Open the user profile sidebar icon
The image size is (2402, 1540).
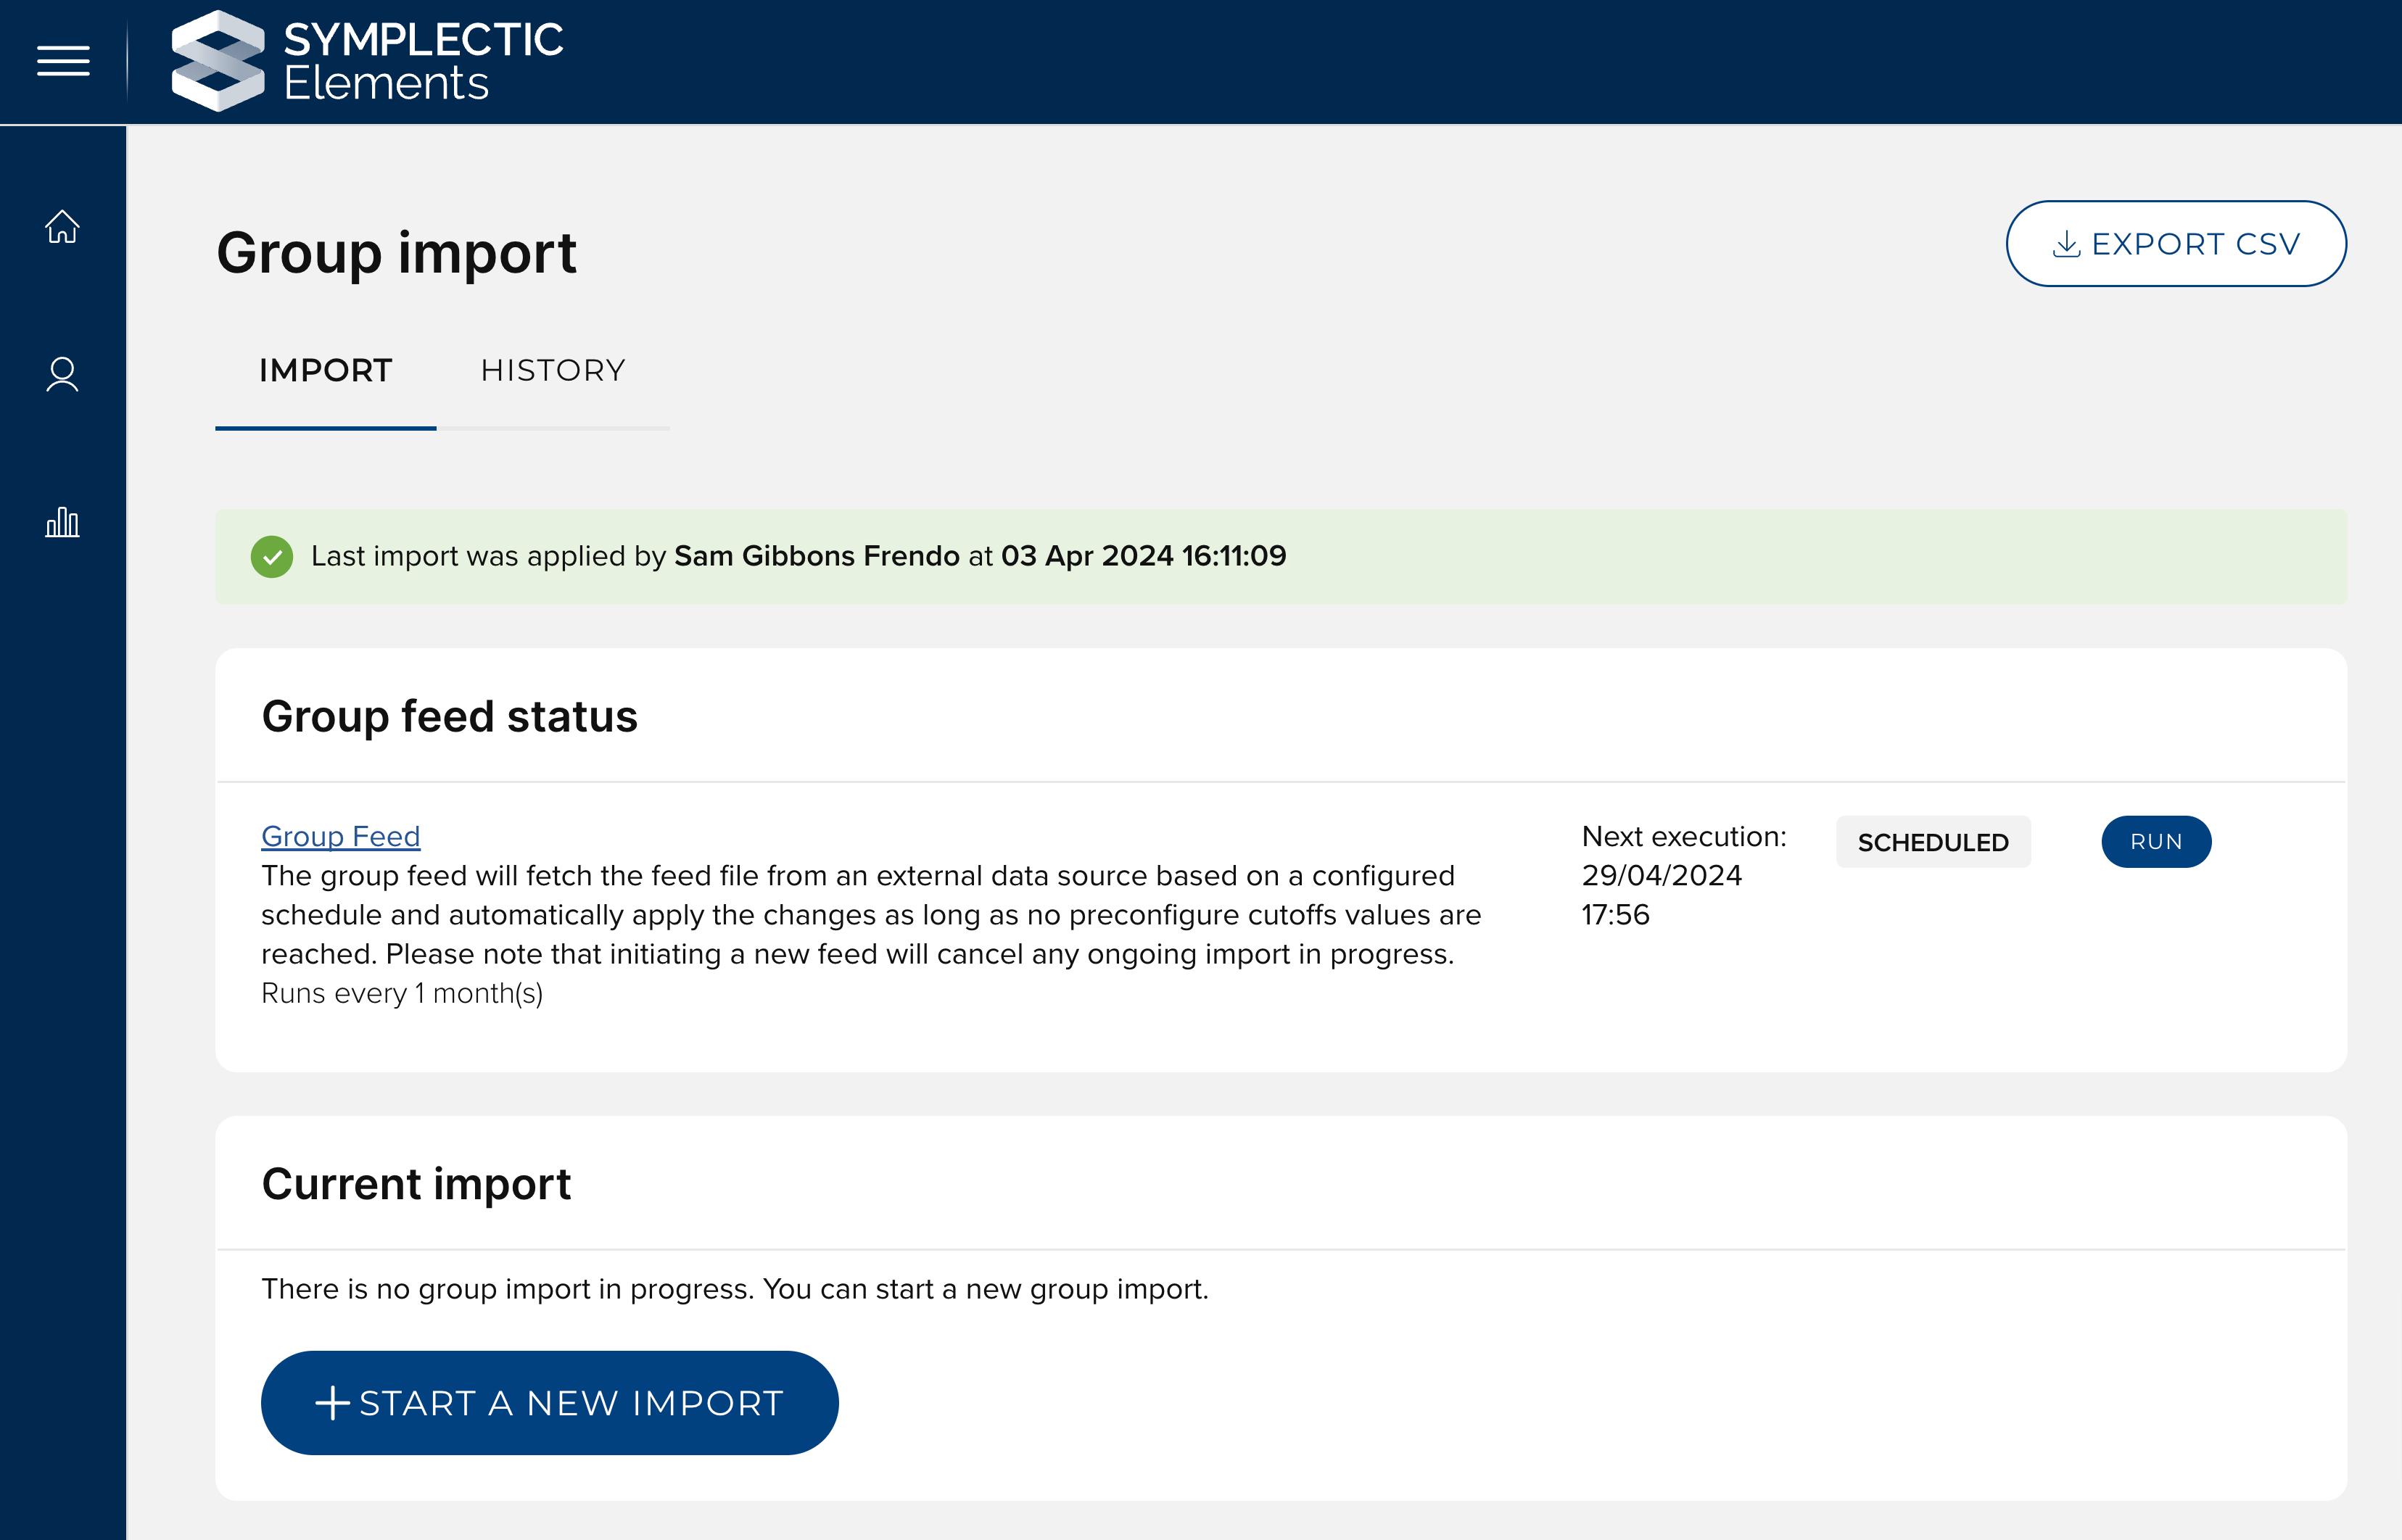(x=62, y=375)
